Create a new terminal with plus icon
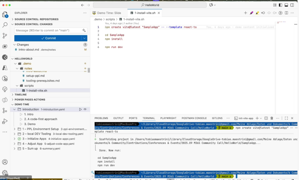299x180 pixels. coord(257,118)
